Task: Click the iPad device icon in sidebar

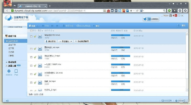Action: [x=16, y=71]
